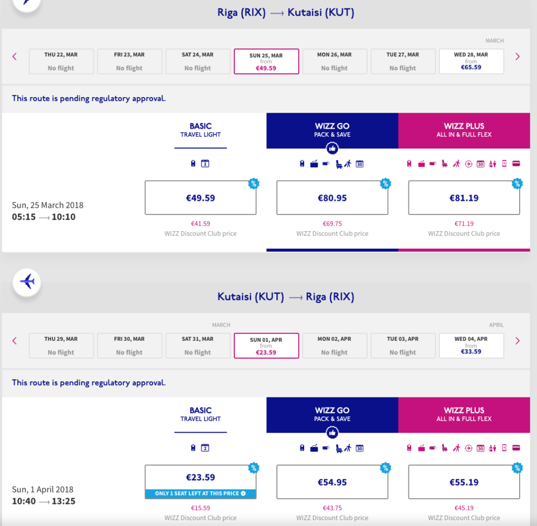
Task: Select Wed 04 Apr return date at €33.59
Action: click(471, 346)
